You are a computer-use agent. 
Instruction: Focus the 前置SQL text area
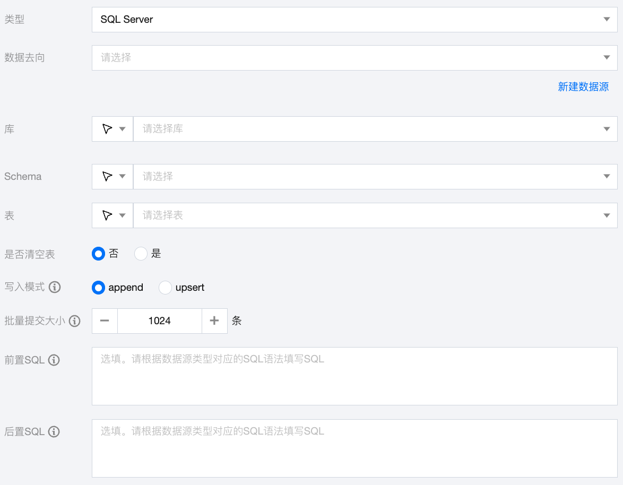[x=354, y=376]
